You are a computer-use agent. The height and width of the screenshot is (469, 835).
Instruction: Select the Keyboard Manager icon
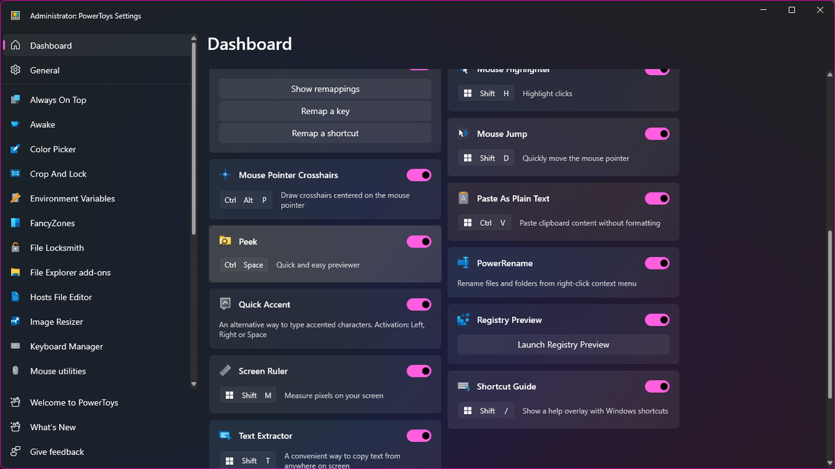tap(17, 346)
